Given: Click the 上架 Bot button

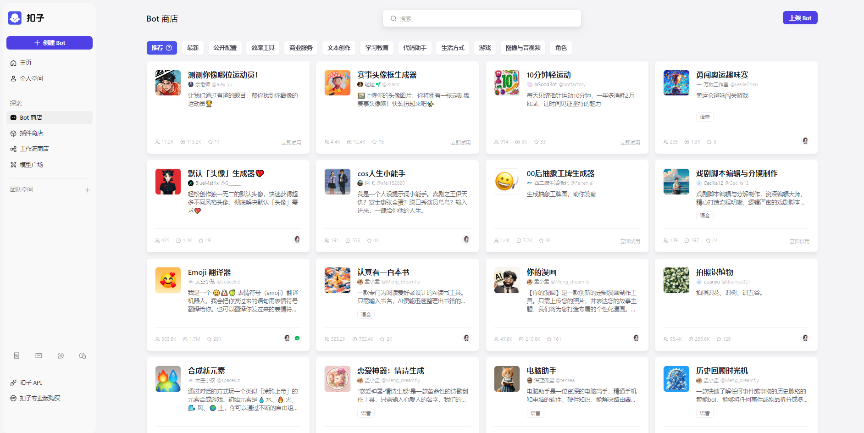Looking at the screenshot, I should coord(800,18).
